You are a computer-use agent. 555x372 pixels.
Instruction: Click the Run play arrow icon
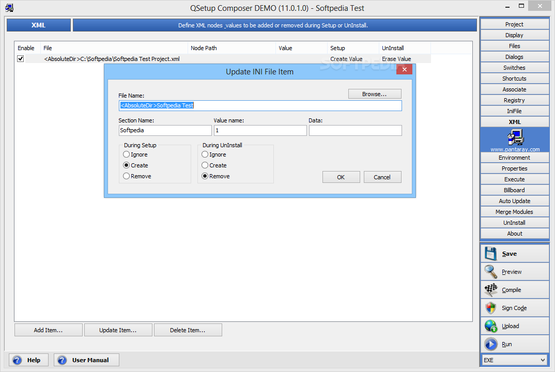pos(490,344)
